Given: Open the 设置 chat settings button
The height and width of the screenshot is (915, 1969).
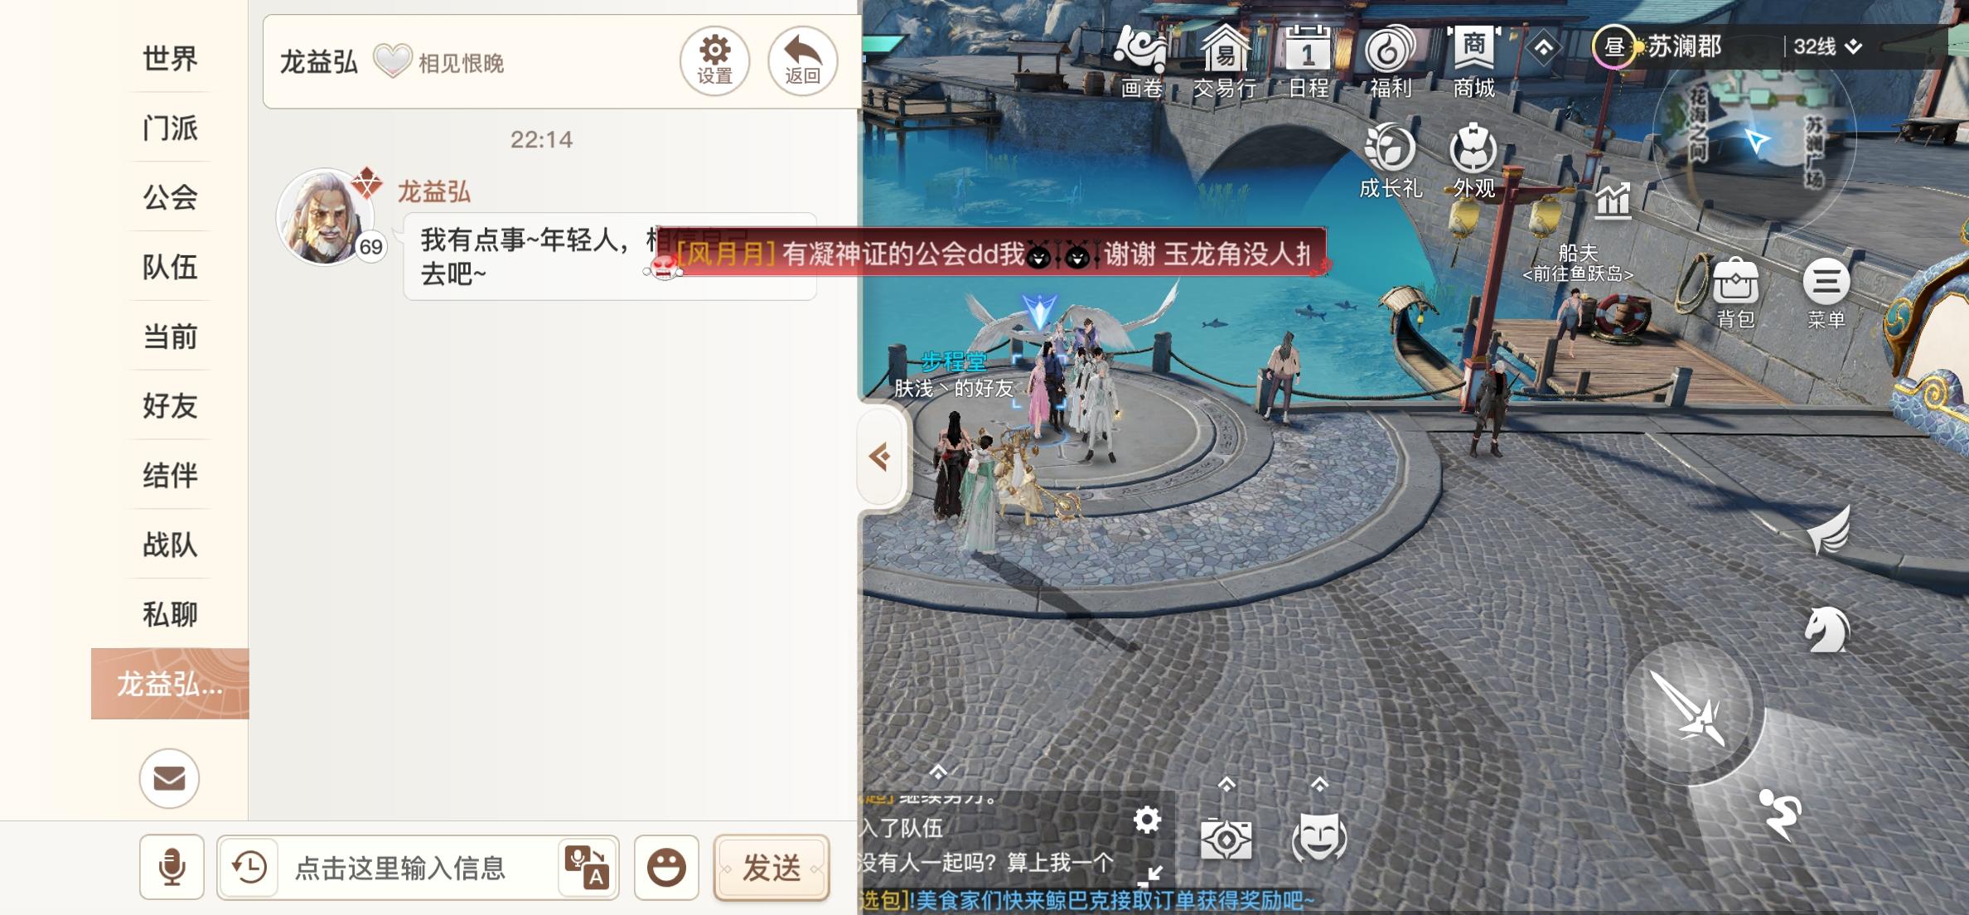Looking at the screenshot, I should point(714,61).
